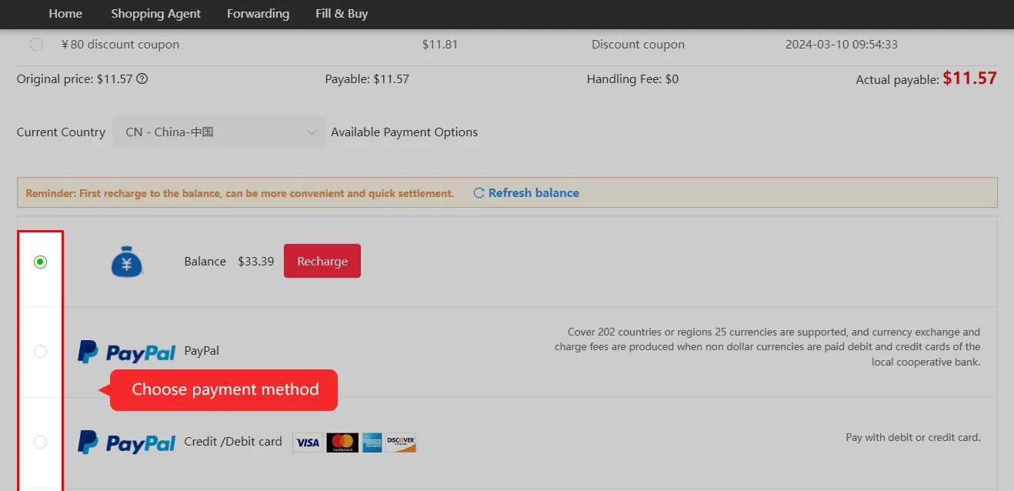The width and height of the screenshot is (1014, 491).
Task: Choose the PayPal radio button
Action: tap(40, 352)
